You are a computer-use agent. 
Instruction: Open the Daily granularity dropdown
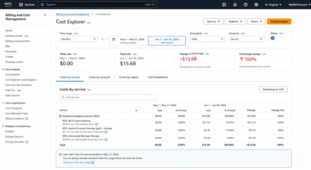coord(207,39)
